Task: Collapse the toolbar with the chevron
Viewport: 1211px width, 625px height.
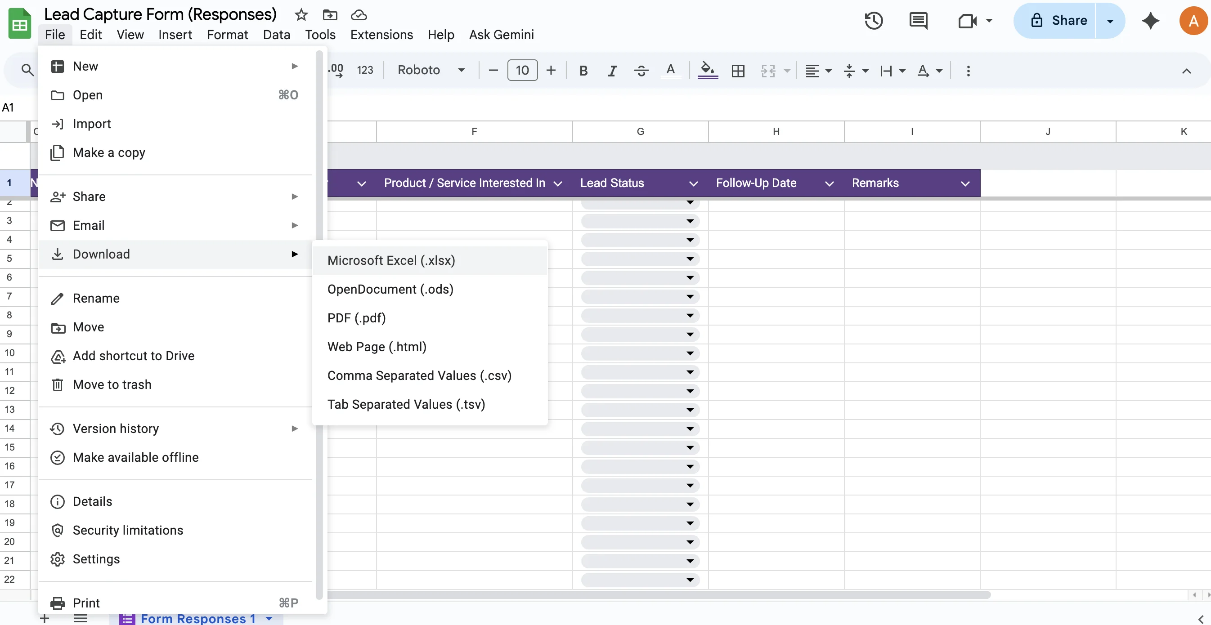Action: coord(1187,71)
